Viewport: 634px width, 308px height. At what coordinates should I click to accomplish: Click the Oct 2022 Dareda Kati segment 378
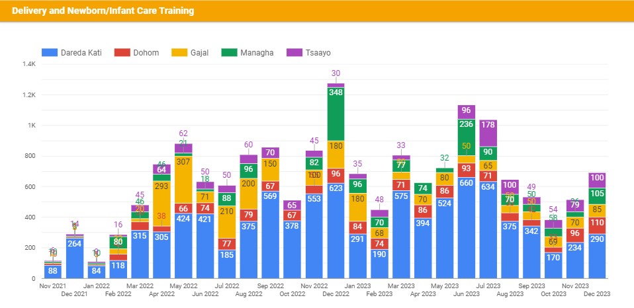coord(293,249)
